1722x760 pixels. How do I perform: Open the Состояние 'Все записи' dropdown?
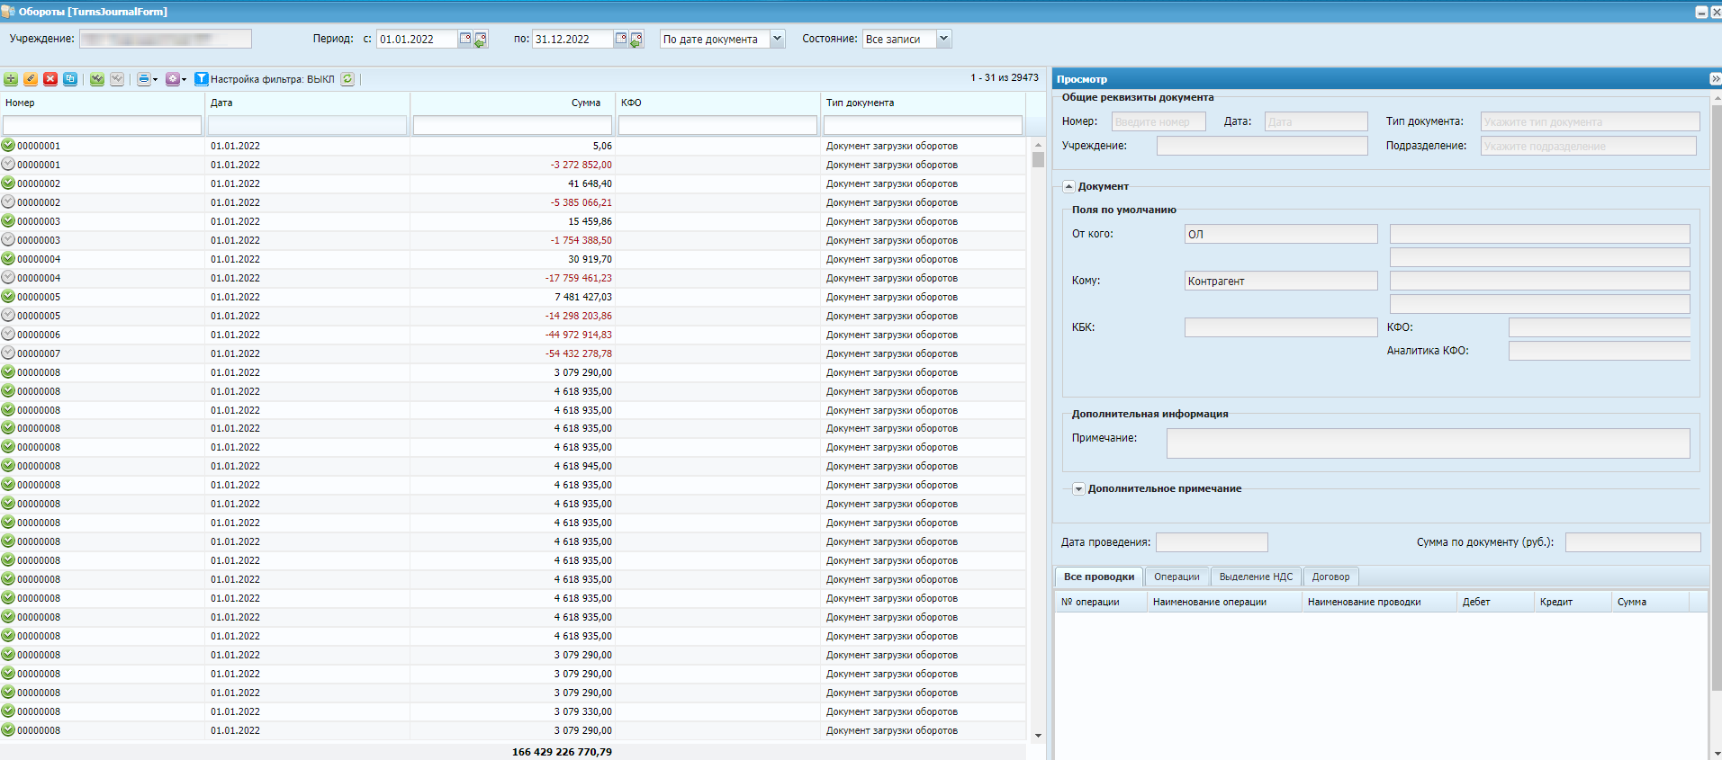click(943, 39)
